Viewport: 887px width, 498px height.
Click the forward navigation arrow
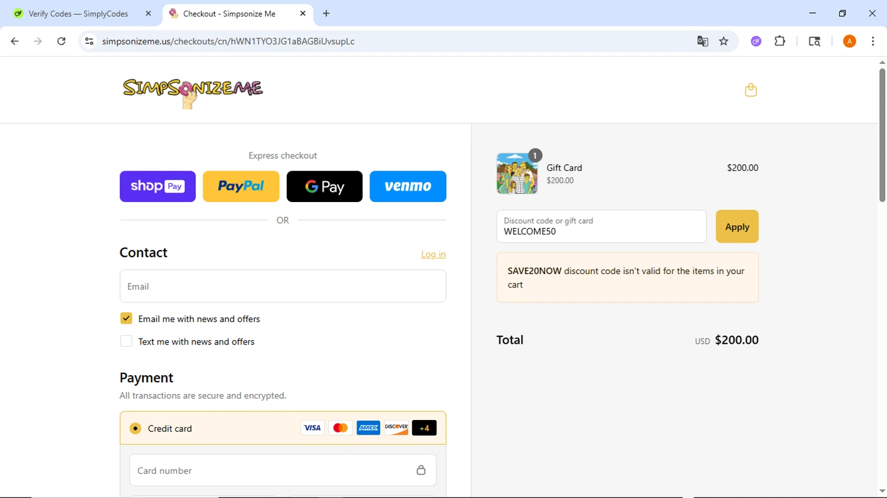38,41
